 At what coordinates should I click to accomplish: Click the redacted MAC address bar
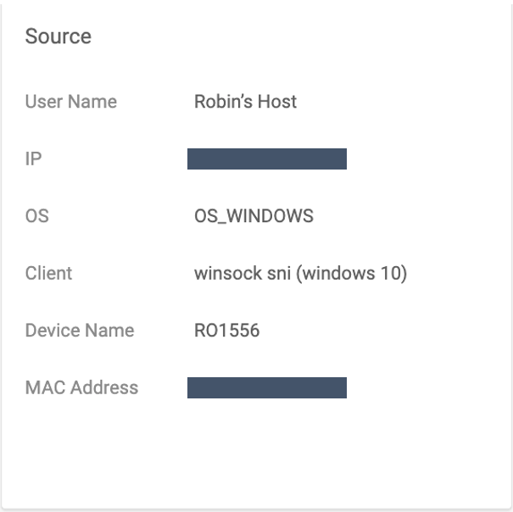[x=266, y=387]
